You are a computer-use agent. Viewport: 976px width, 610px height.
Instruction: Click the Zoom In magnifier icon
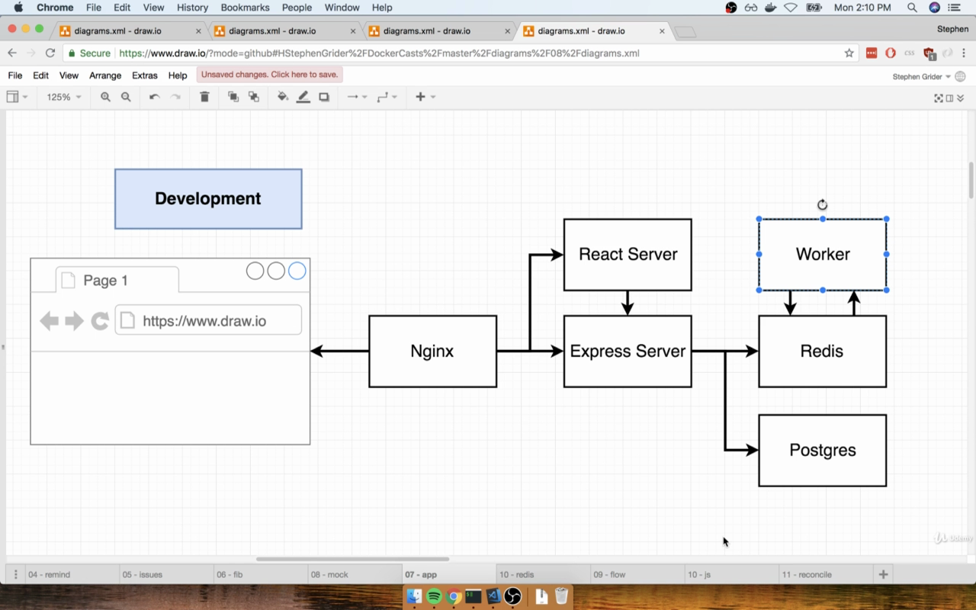[x=105, y=97]
